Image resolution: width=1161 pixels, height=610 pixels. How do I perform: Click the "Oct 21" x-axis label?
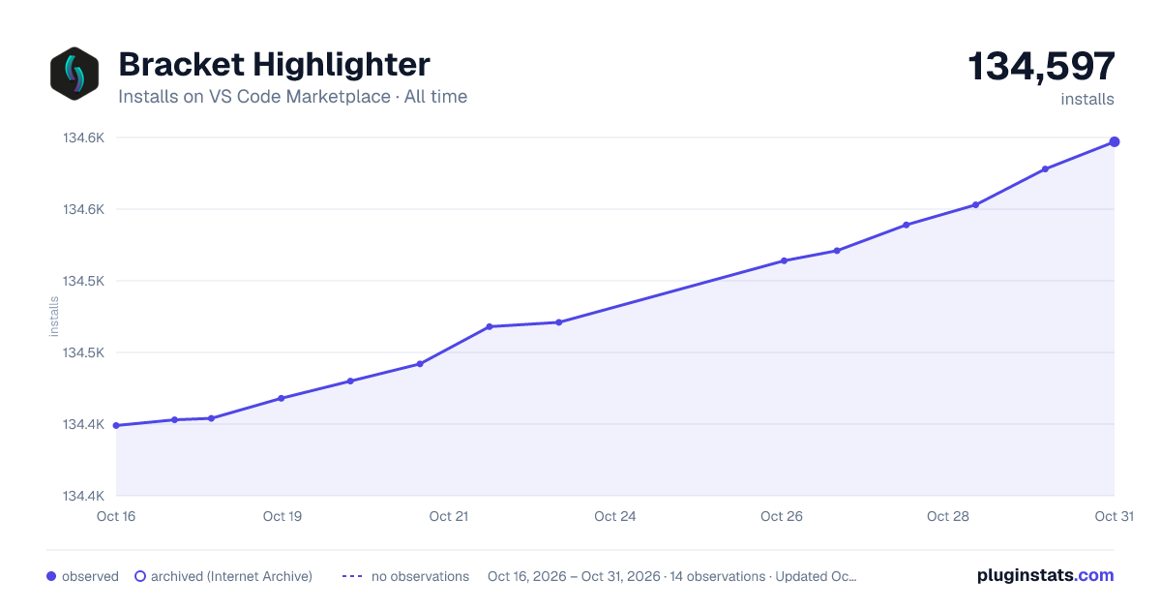tap(449, 516)
